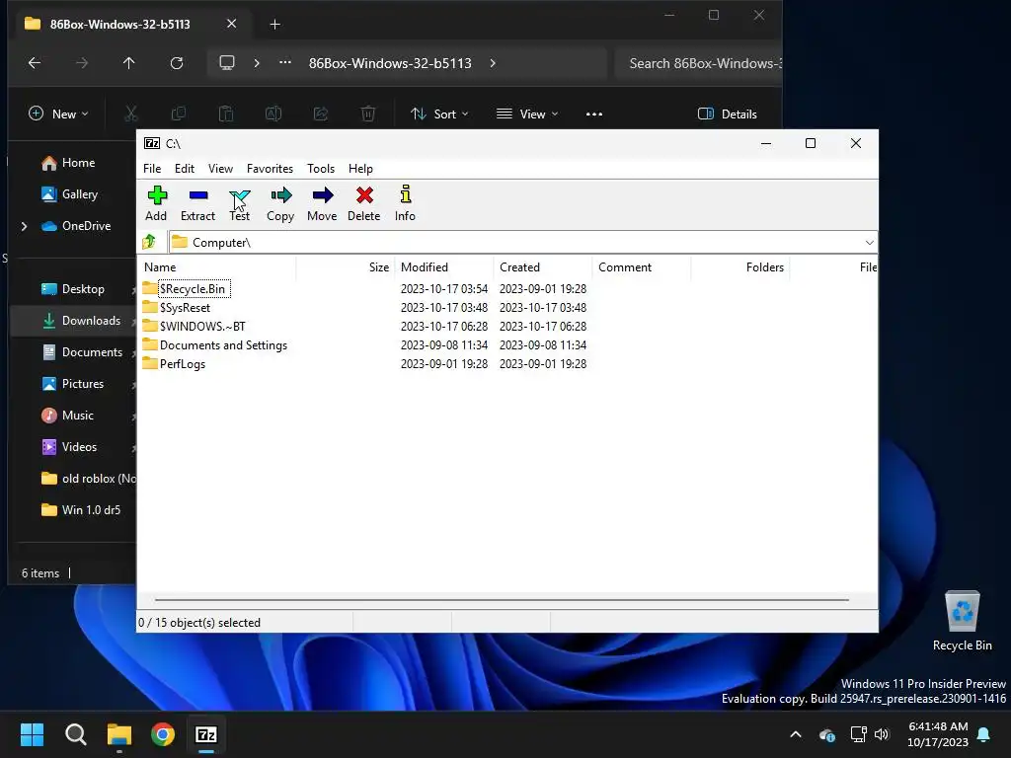Open the volume tray icon
The height and width of the screenshot is (758, 1011).
pyautogui.click(x=882, y=734)
